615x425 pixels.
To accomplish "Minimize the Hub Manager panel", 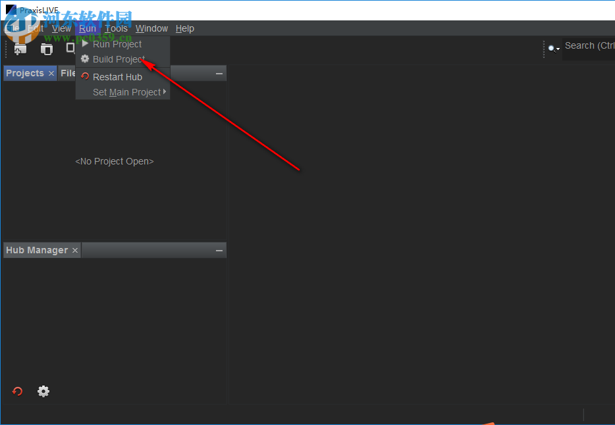I will point(219,251).
